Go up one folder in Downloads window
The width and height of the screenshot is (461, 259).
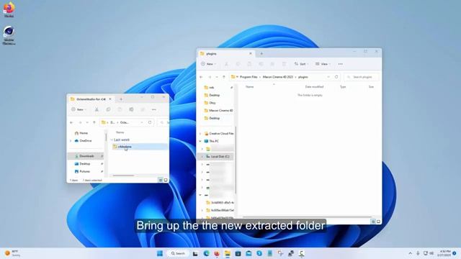coord(94,122)
